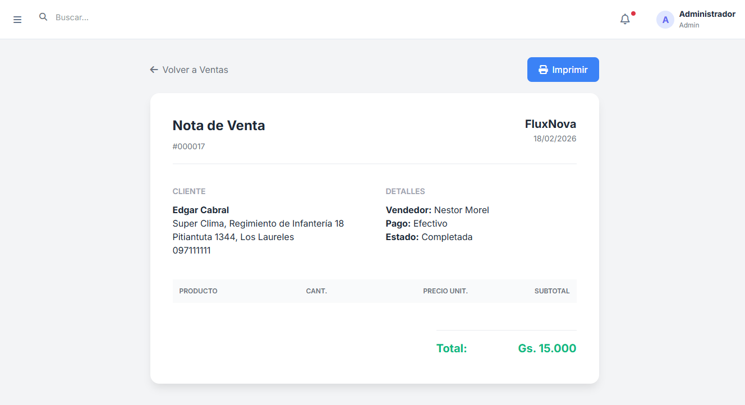Screen dimensions: 745x405
Task: Click the magnifying glass search icon
Action: click(43, 17)
